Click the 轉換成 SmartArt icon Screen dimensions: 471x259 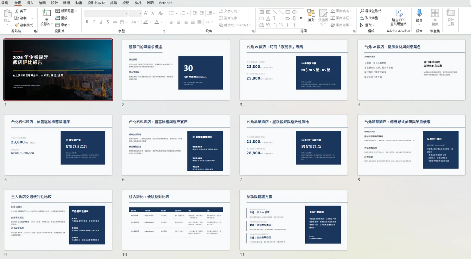click(x=221, y=25)
